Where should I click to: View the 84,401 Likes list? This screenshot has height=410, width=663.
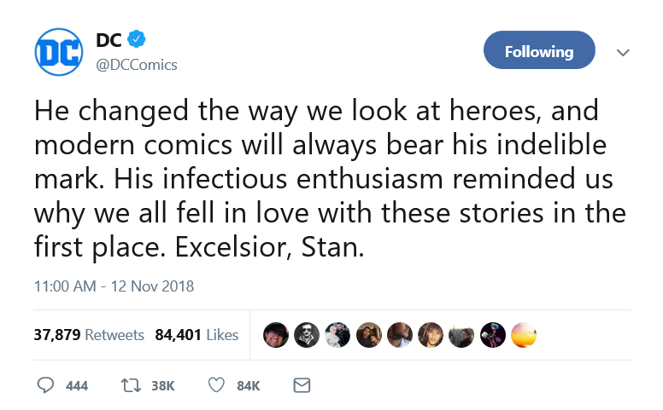click(197, 335)
